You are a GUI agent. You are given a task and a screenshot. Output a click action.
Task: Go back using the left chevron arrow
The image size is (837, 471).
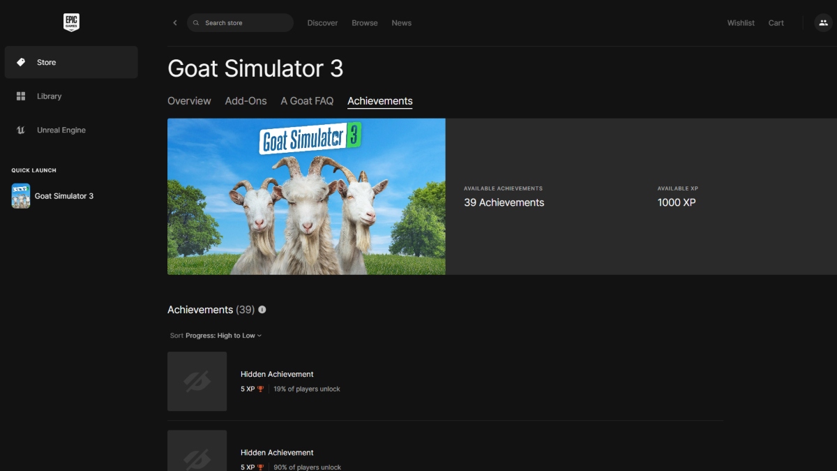tap(175, 23)
